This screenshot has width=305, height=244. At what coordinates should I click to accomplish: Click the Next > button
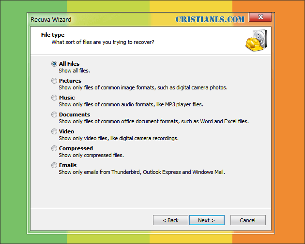coord(207,220)
